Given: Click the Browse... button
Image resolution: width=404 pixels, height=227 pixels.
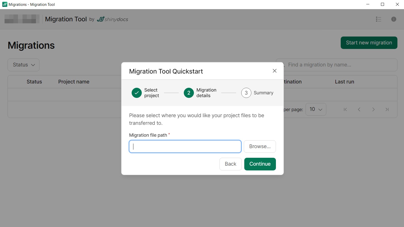Looking at the screenshot, I should click(x=260, y=147).
